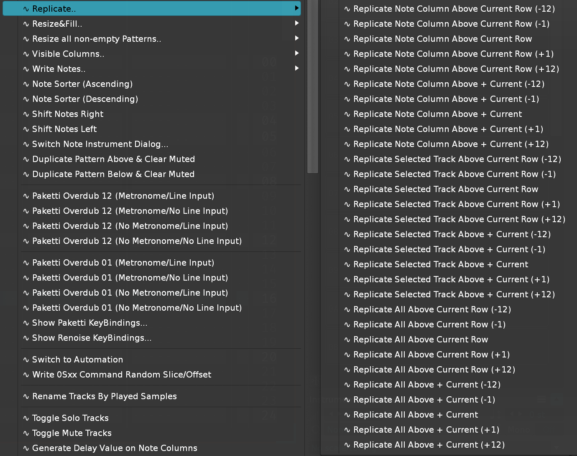
Task: Click Duplicate Pattern Above & Clear Muted
Action: 113,159
